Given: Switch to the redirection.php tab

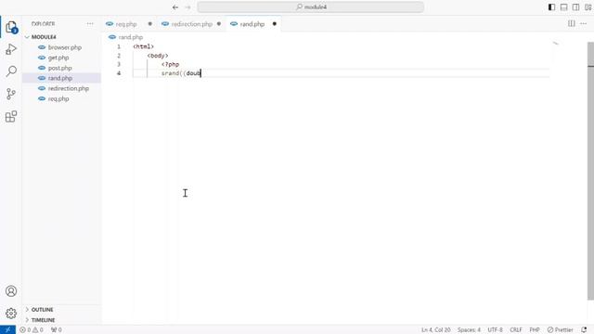Looking at the screenshot, I should pyautogui.click(x=192, y=24).
